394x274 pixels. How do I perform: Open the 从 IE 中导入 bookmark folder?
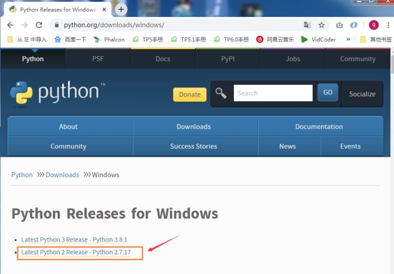27,39
